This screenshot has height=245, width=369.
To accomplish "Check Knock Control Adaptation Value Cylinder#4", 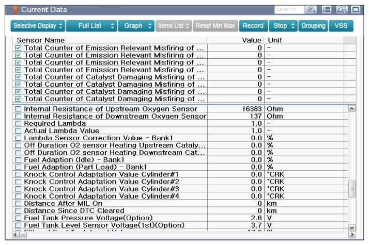I will [18, 197].
